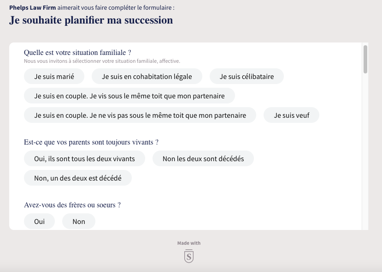Open the 'Made with' shield S logo
Viewport: 382px width, 272px height.
(189, 256)
